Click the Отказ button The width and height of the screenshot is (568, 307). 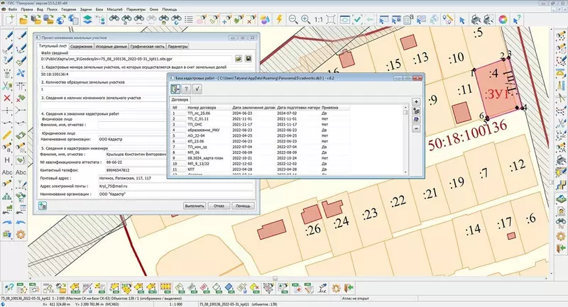(219, 206)
